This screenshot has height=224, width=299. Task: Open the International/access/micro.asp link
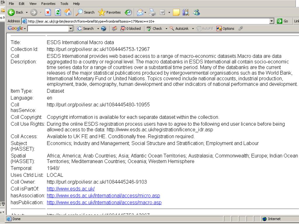coord(103,196)
